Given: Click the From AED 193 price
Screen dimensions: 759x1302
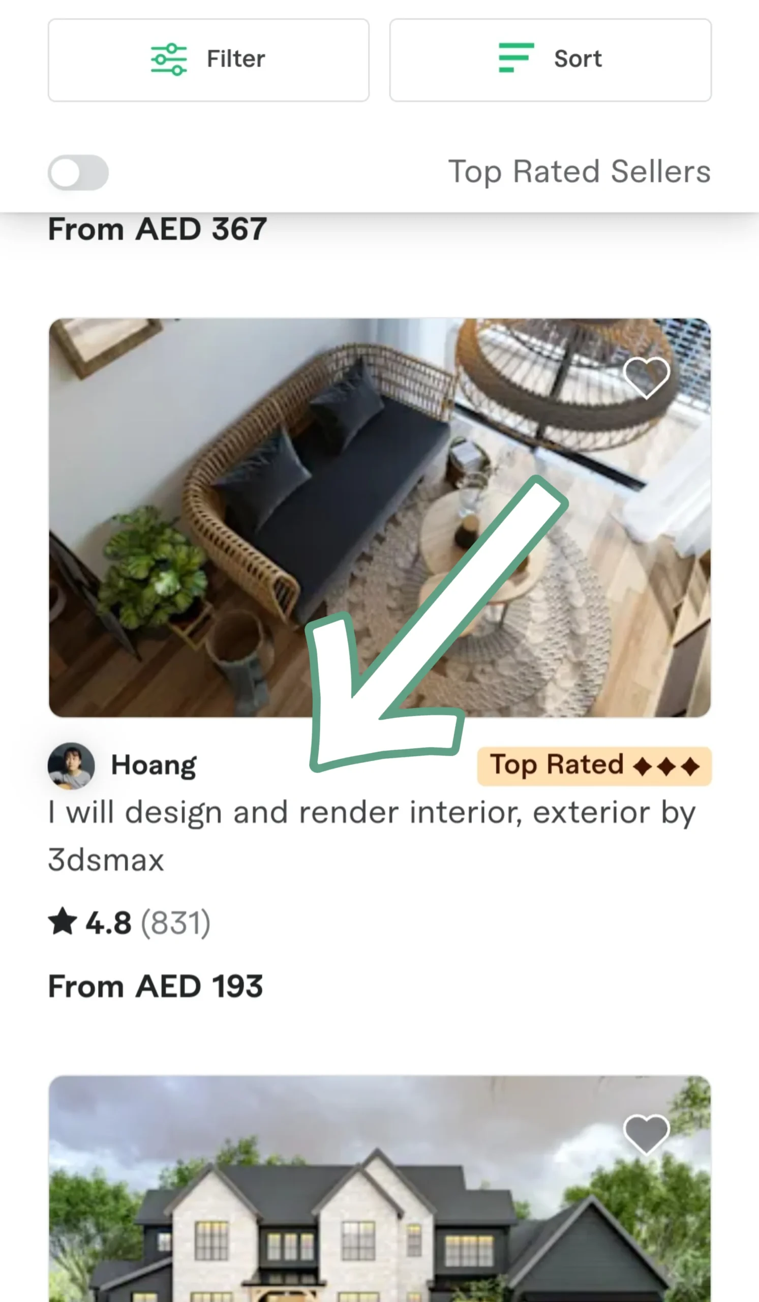Looking at the screenshot, I should (x=156, y=986).
